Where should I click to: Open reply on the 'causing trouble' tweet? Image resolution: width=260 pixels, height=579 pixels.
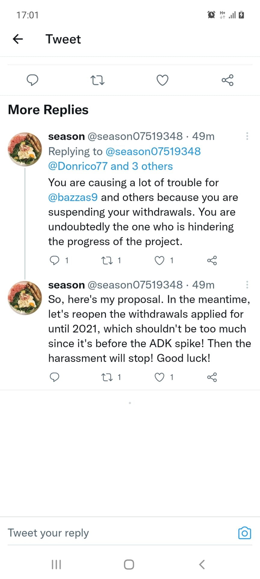54,260
